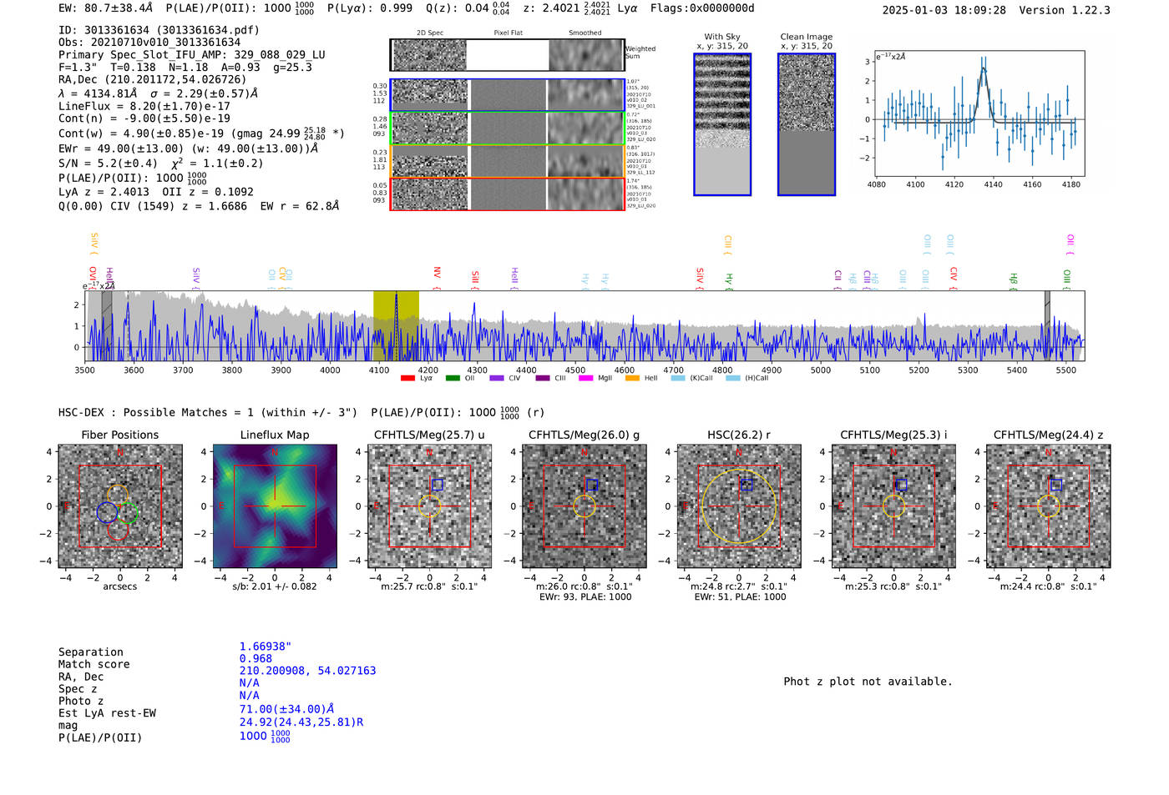The height and width of the screenshot is (795, 1169).
Task: Click the green OII legend swatch
Action: 453,378
